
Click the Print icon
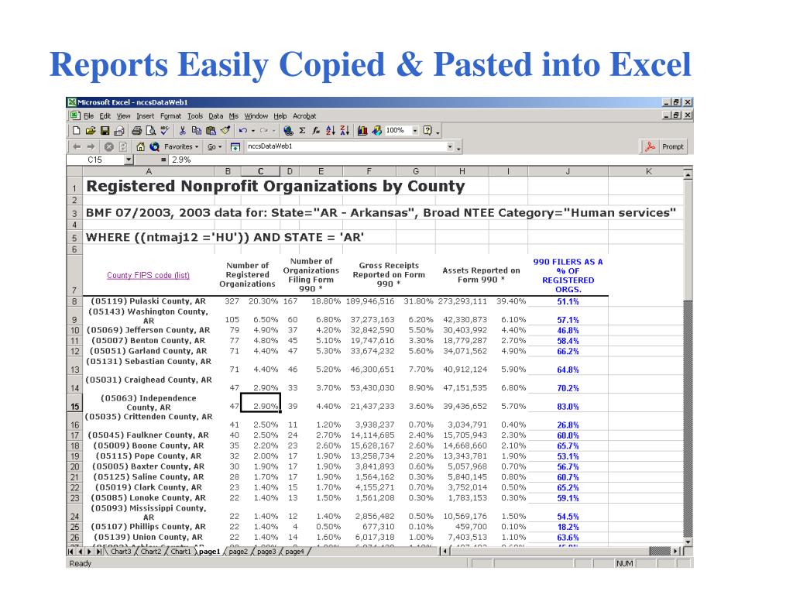pyautogui.click(x=136, y=130)
